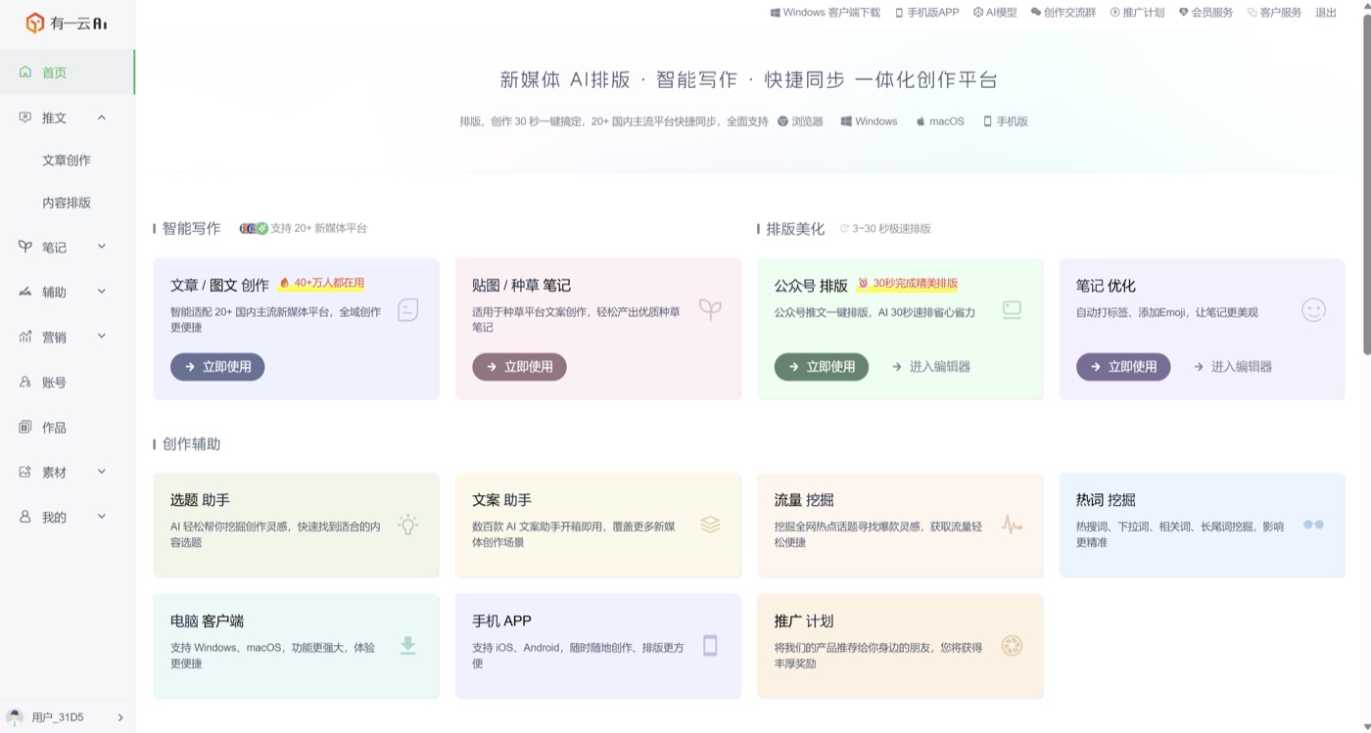This screenshot has width=1371, height=733.
Task: Click the 营销 chart icon in sidebar
Action: point(25,337)
